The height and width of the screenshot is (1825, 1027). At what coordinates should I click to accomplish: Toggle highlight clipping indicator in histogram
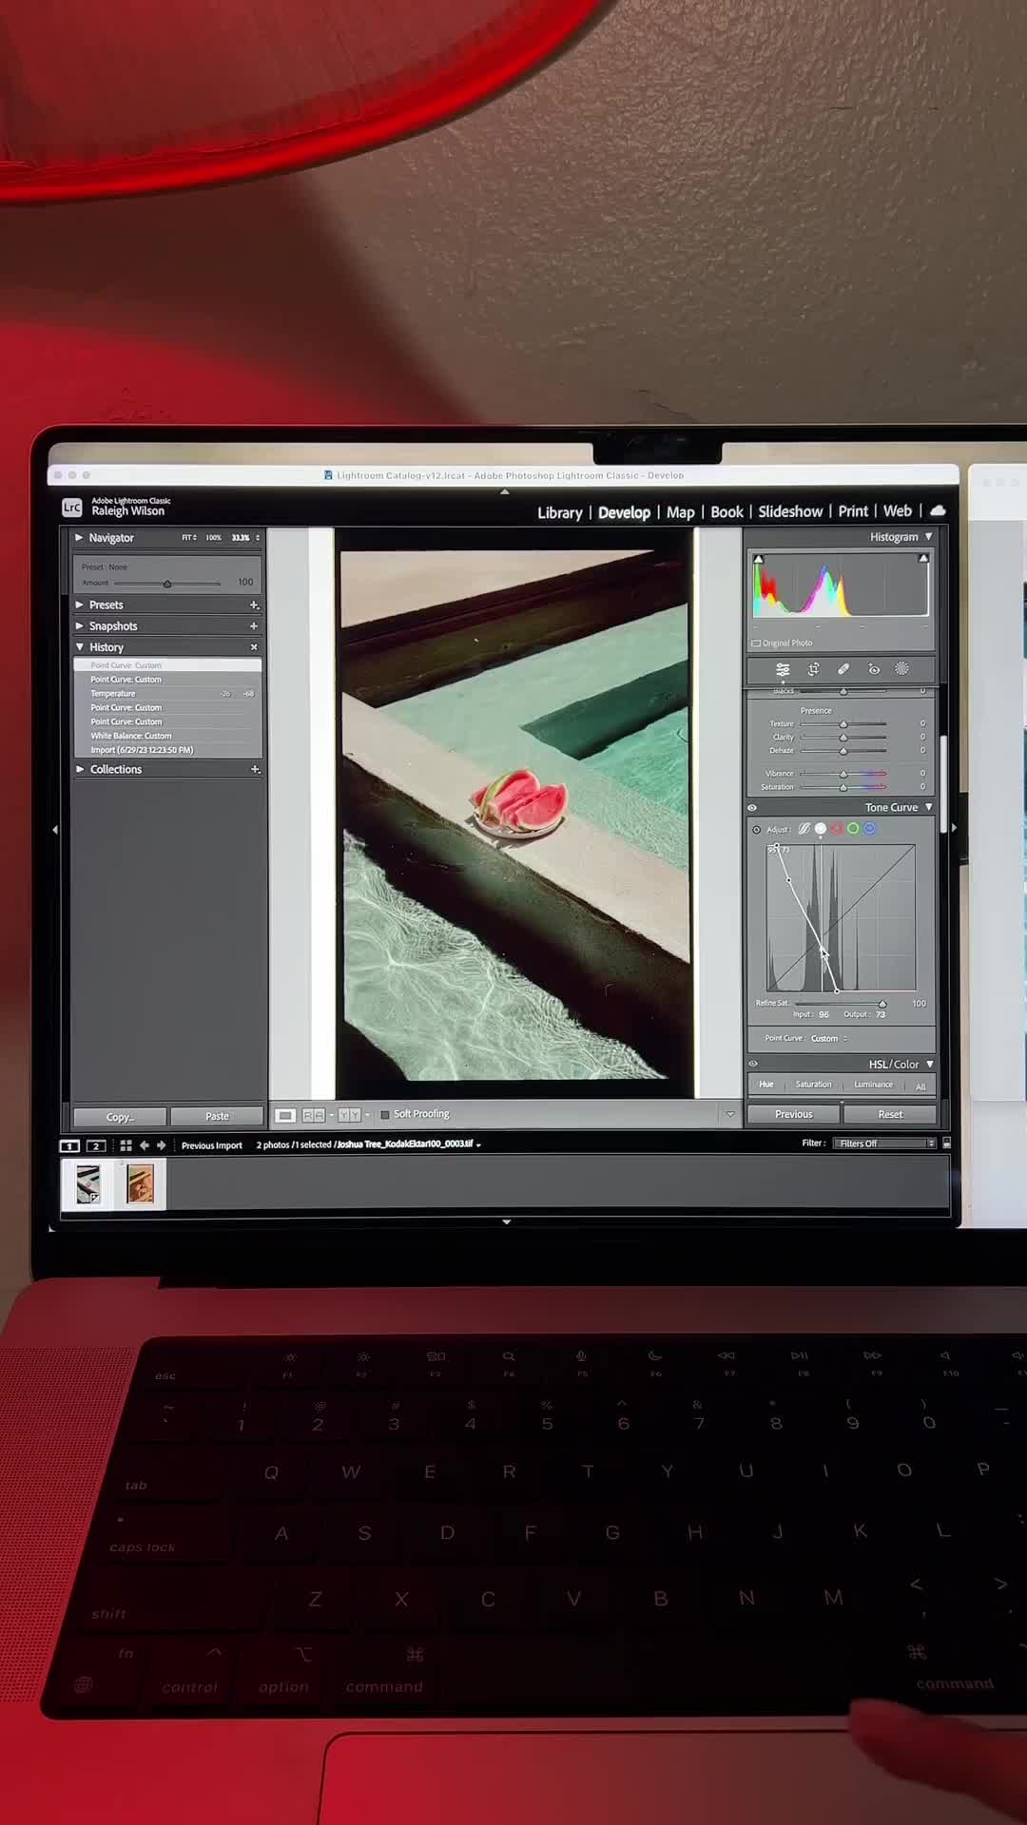923,559
